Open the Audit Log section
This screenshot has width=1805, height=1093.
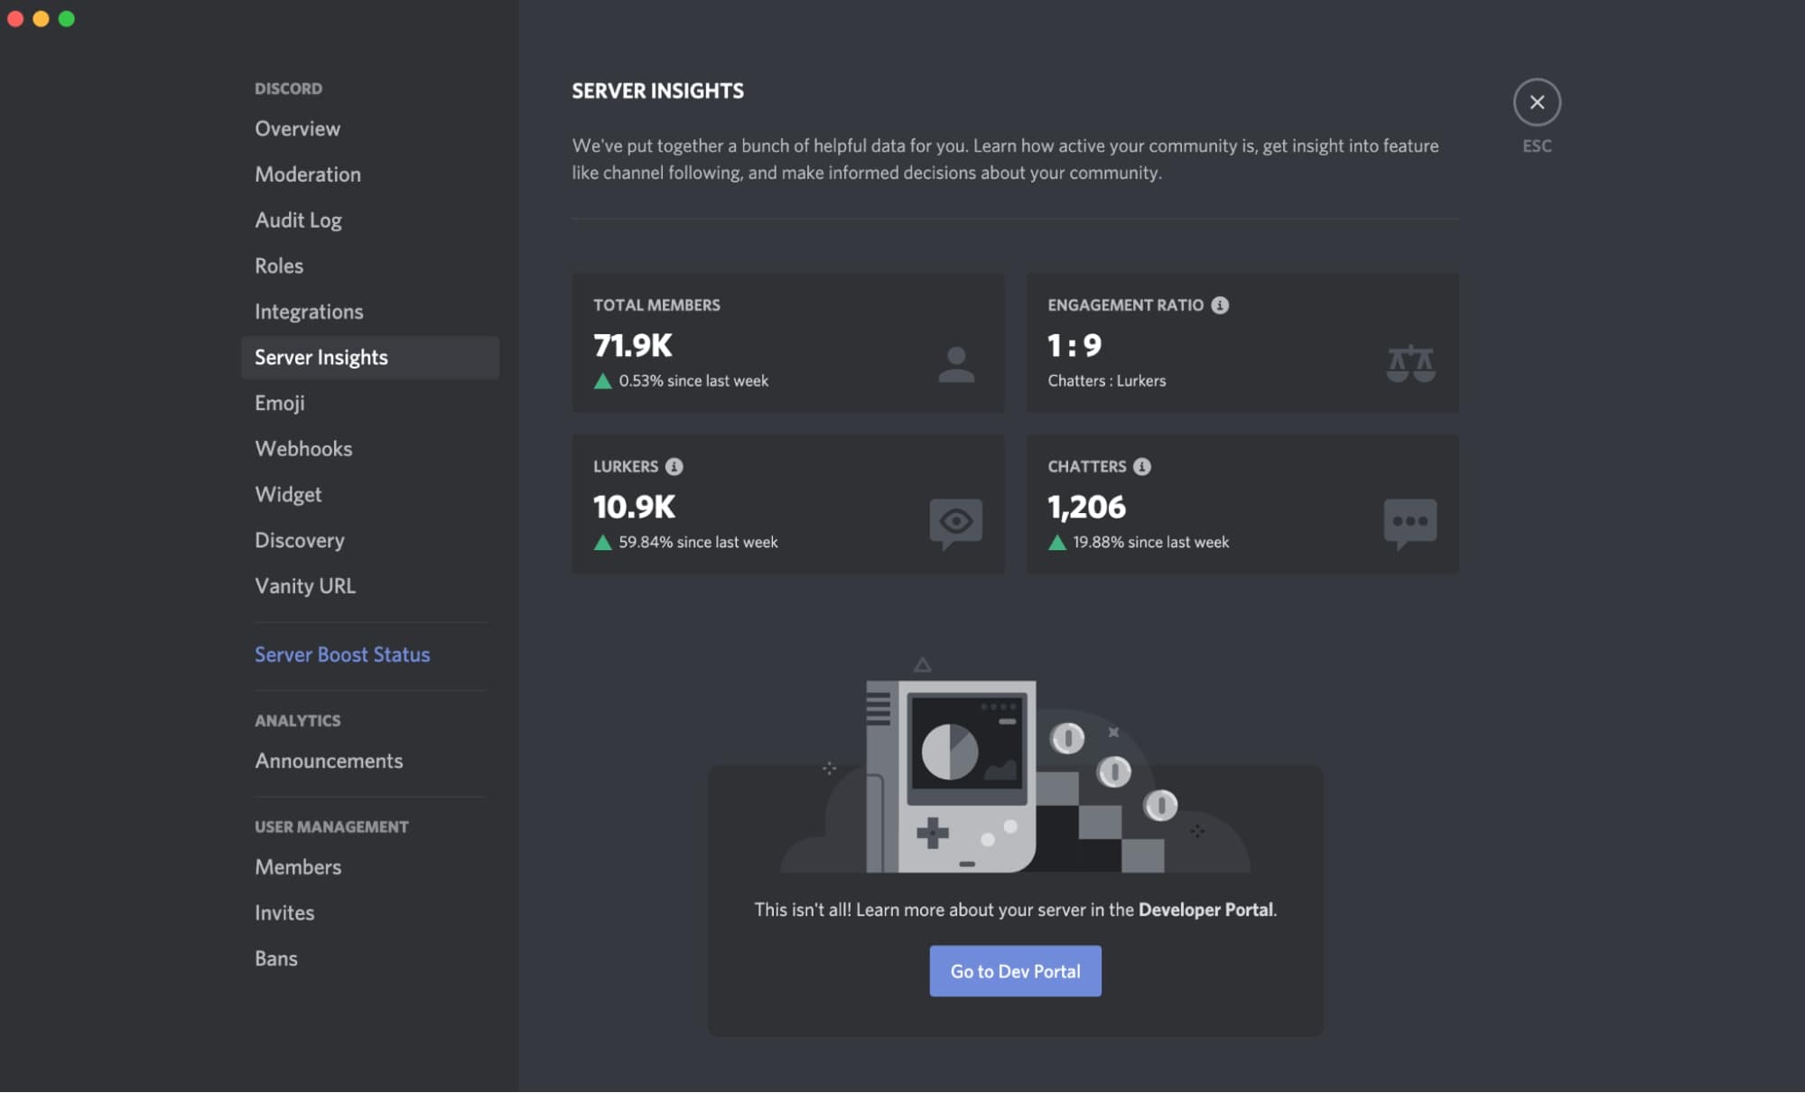[x=298, y=218]
